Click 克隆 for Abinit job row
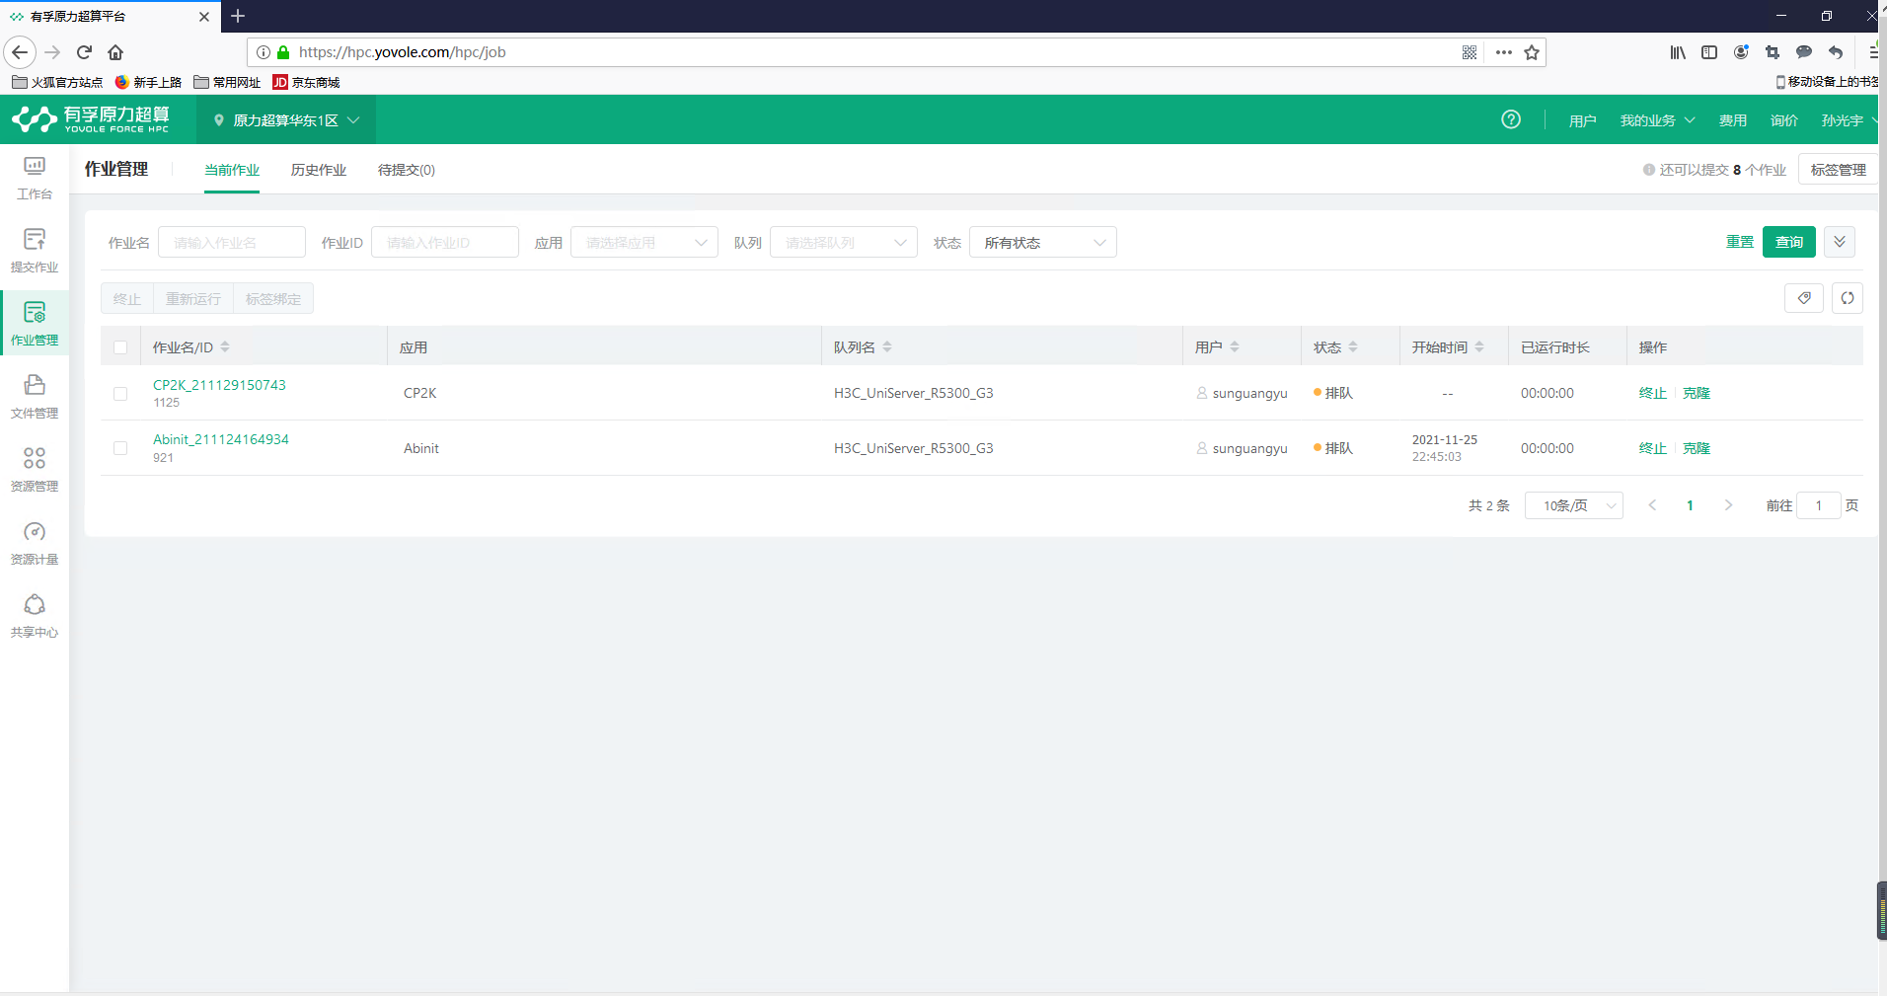This screenshot has width=1887, height=996. 1697,448
